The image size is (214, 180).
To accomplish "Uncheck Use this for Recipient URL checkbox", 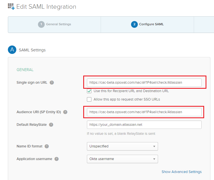I will (89, 91).
